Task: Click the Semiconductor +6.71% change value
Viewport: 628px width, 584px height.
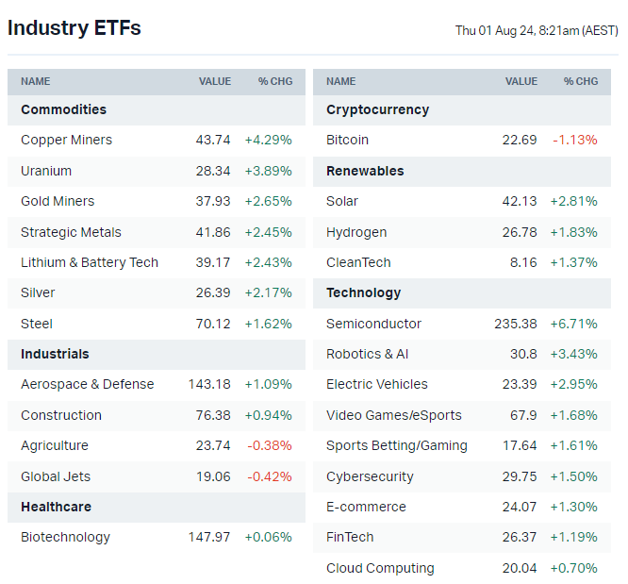Action: (x=575, y=324)
